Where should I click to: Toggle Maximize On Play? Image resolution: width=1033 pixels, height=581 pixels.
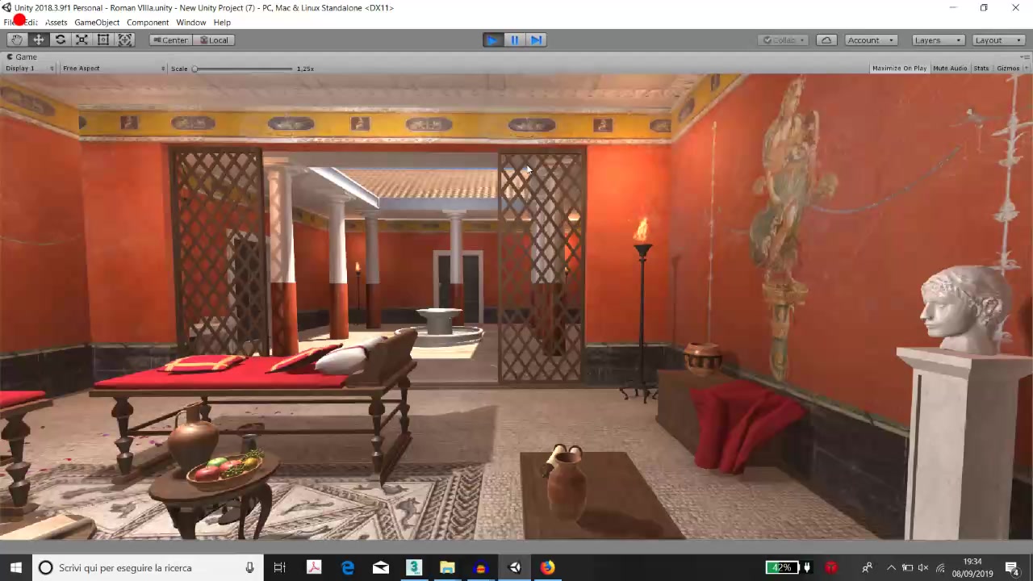(x=899, y=69)
